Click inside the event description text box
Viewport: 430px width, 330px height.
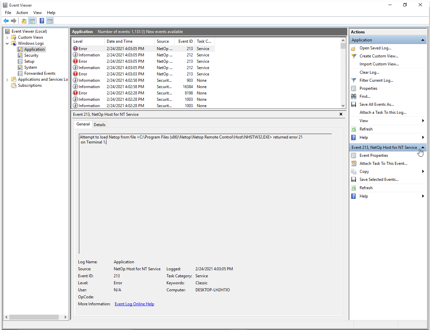pos(205,194)
